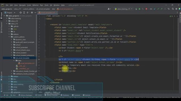Expand the odoo_v14 folder
Image resolution: width=181 pixels, height=101 pixels.
(7, 21)
